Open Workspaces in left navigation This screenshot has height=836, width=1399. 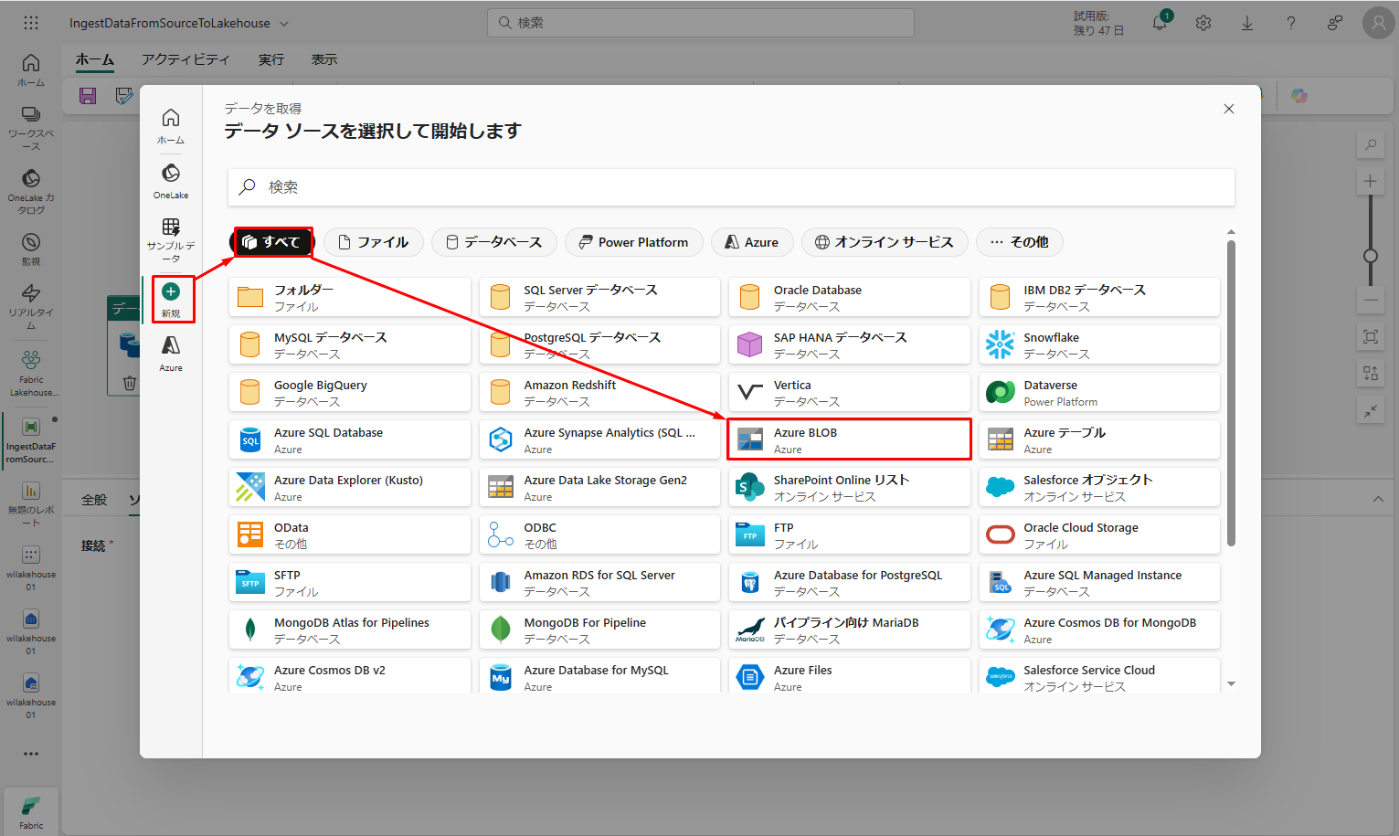point(31,129)
